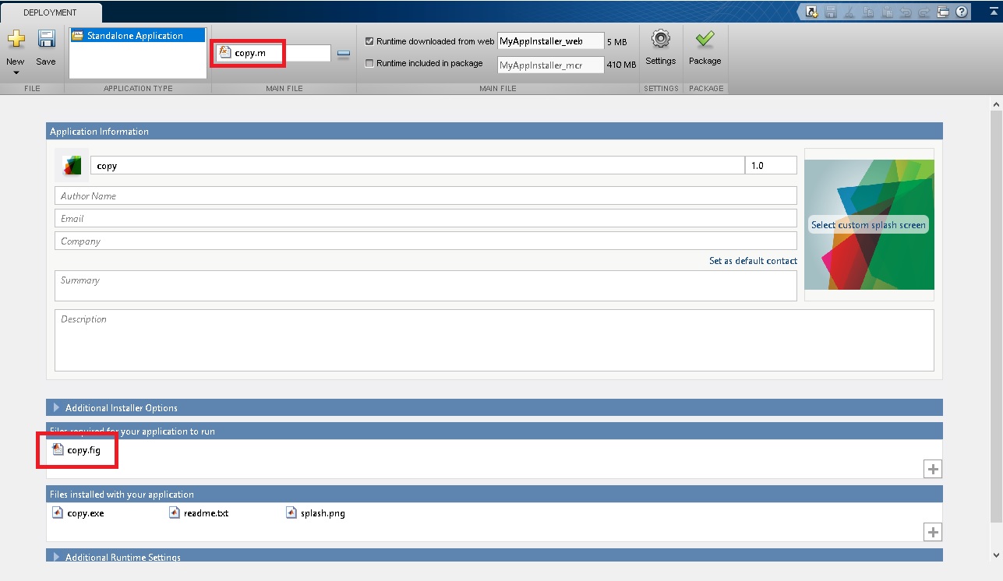Click the plus to add required files
1003x581 pixels.
[932, 469]
